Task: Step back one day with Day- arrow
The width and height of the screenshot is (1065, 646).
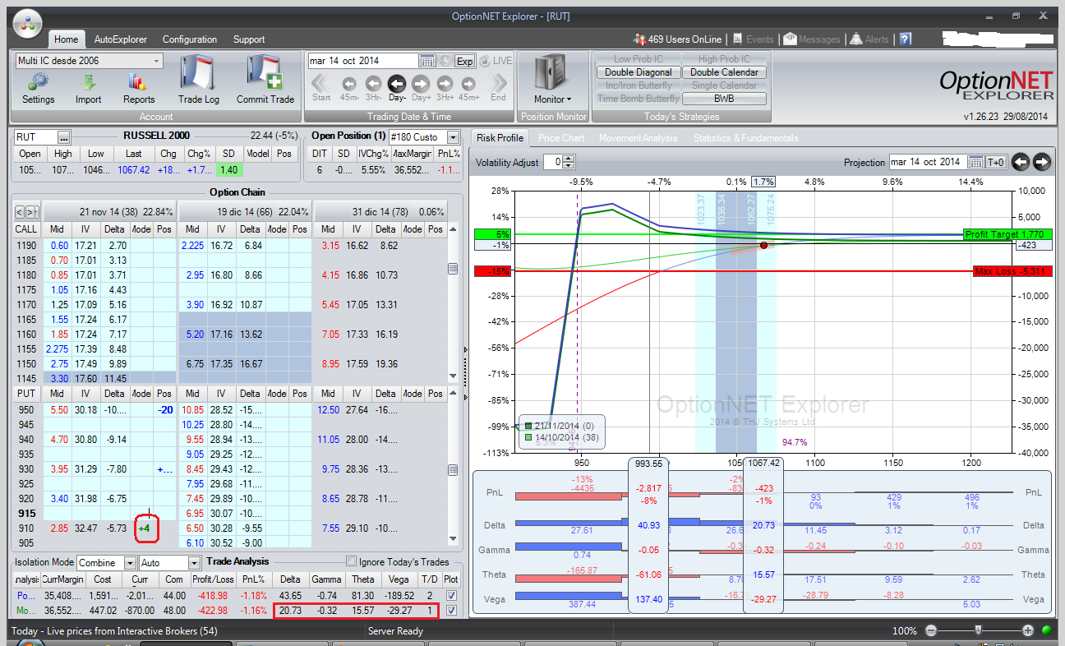Action: [397, 83]
